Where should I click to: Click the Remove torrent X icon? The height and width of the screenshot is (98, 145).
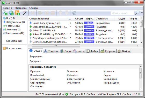click(33, 13)
